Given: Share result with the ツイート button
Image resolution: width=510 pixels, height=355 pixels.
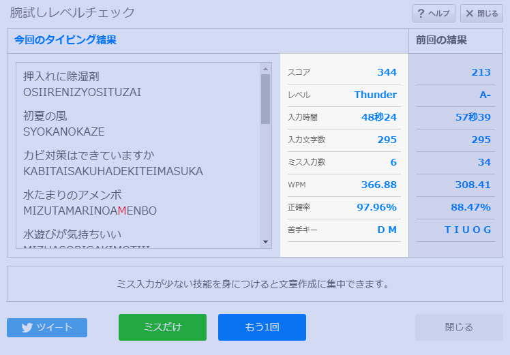Looking at the screenshot, I should 47,327.
